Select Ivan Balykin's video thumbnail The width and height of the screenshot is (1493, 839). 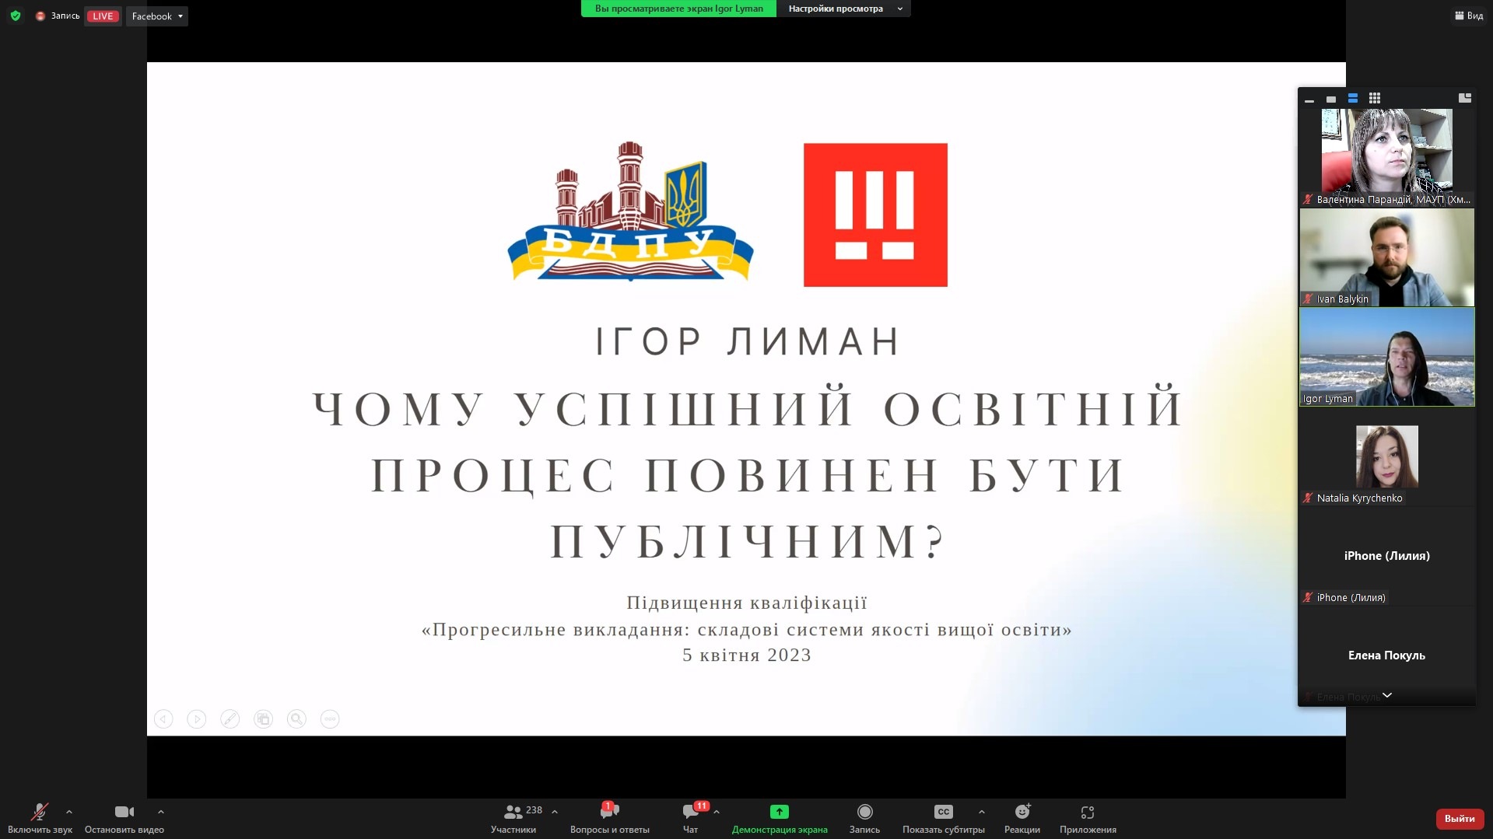click(1387, 257)
